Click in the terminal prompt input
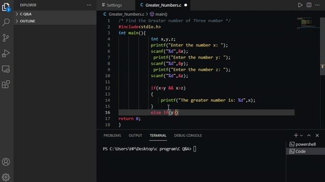 tap(194, 149)
